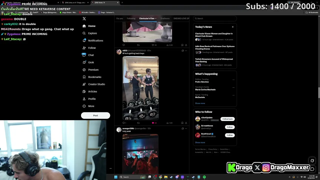
Task: Follow Bestfriend
Action: (230, 135)
